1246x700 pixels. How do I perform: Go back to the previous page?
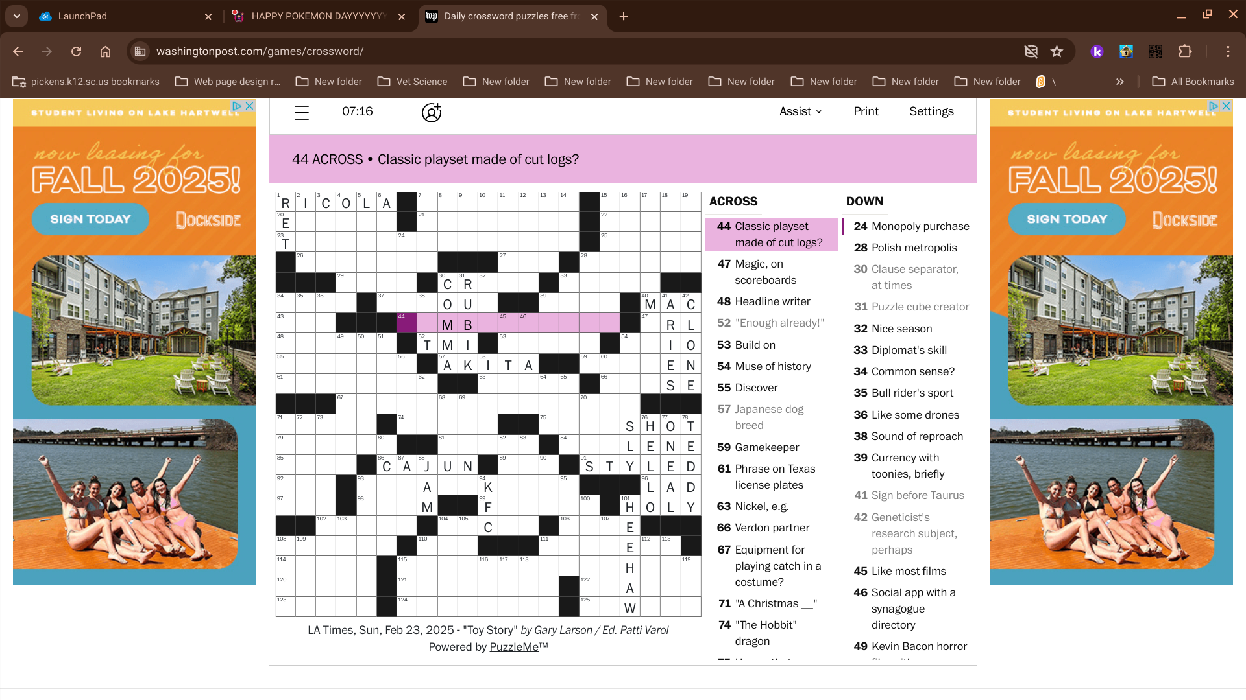18,51
